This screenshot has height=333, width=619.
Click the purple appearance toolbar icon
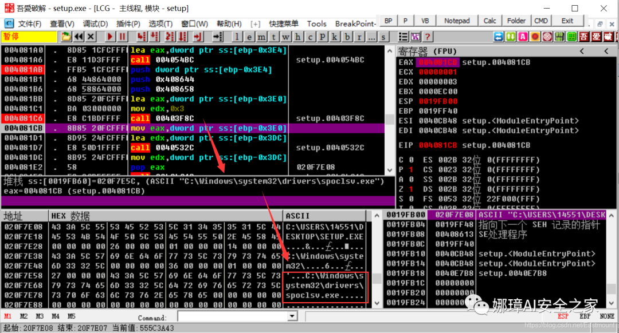416,37
